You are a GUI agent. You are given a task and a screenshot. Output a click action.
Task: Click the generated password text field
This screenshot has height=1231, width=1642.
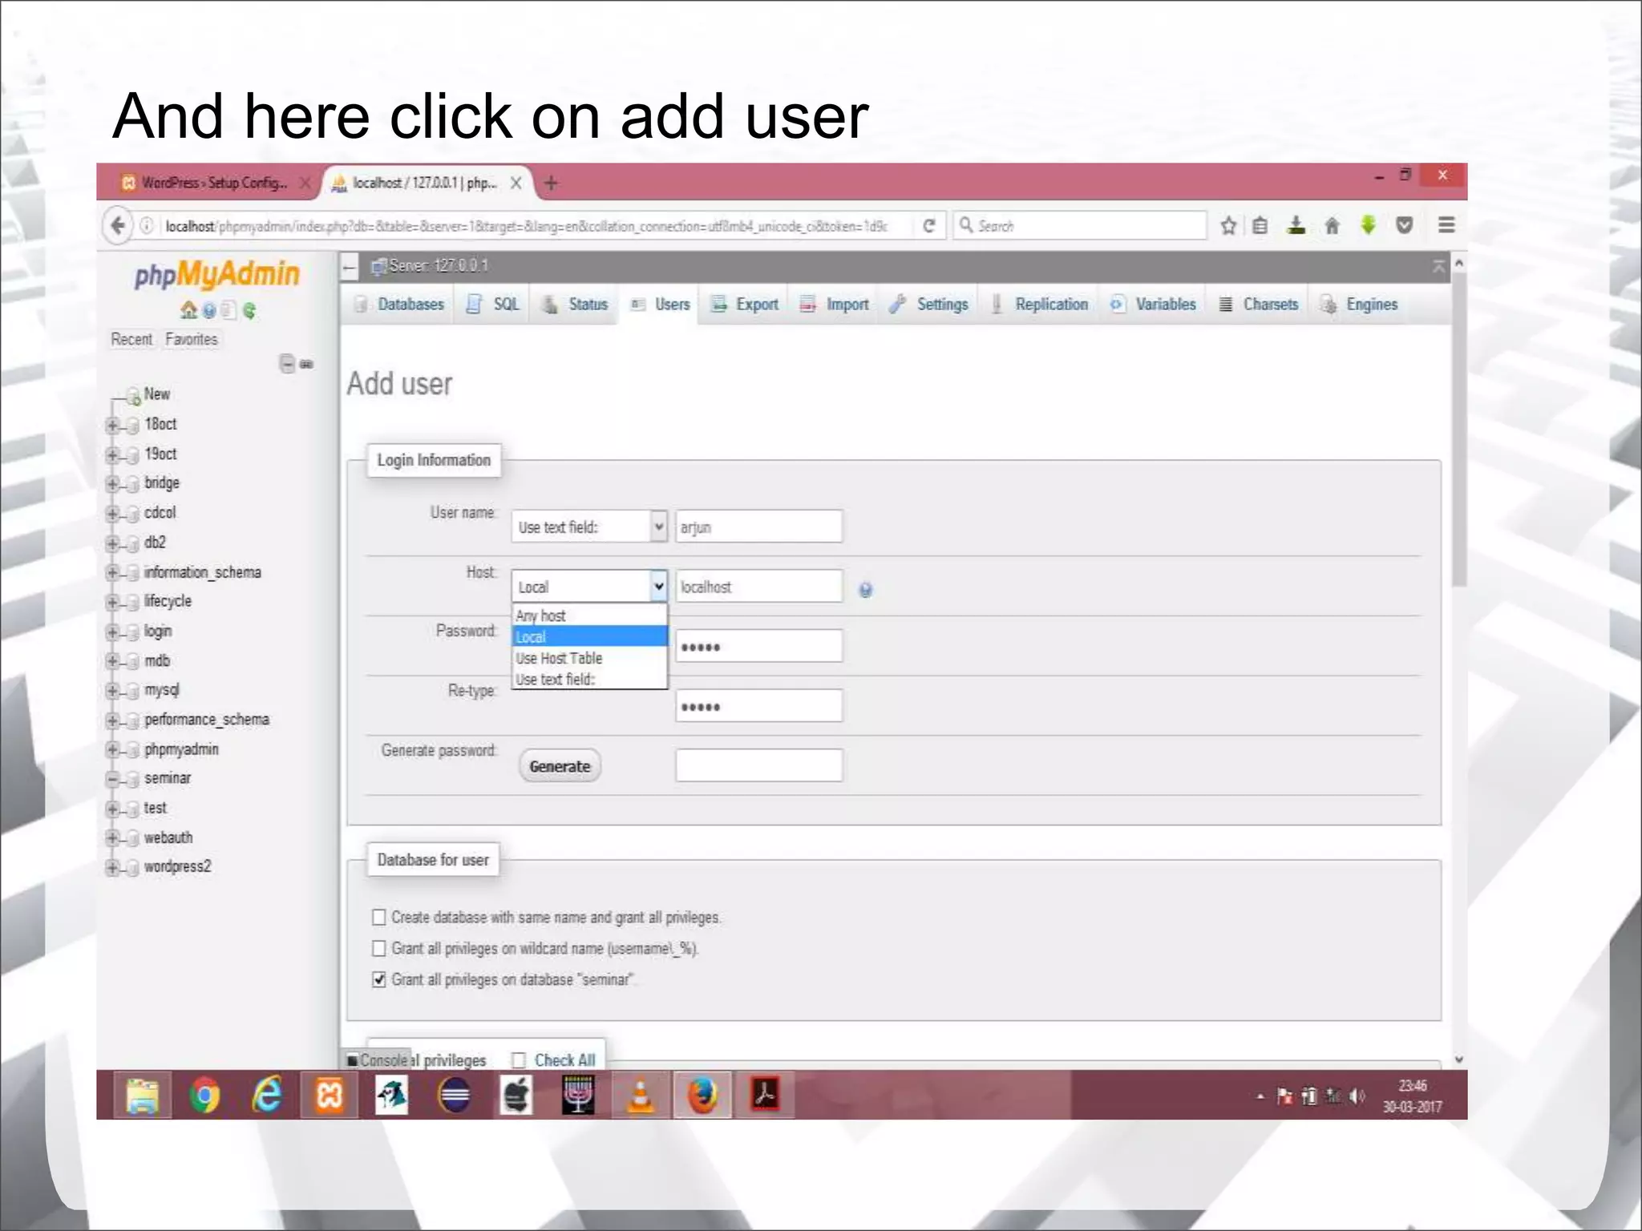point(758,765)
